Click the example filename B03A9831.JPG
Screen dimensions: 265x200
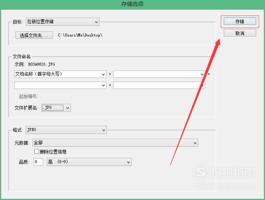[42, 64]
